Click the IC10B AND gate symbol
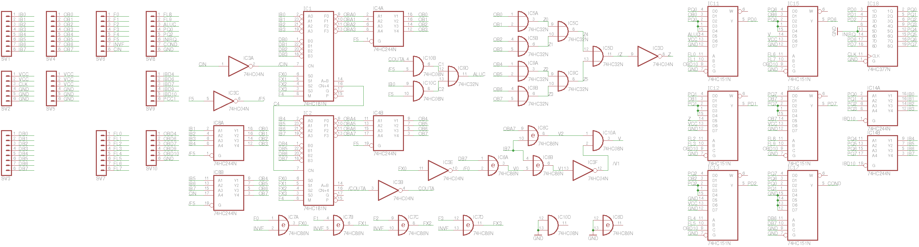This screenshot has width=919, height=247. click(x=418, y=66)
